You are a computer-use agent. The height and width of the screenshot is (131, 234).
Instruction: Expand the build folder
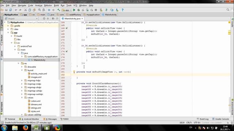tap(11, 36)
